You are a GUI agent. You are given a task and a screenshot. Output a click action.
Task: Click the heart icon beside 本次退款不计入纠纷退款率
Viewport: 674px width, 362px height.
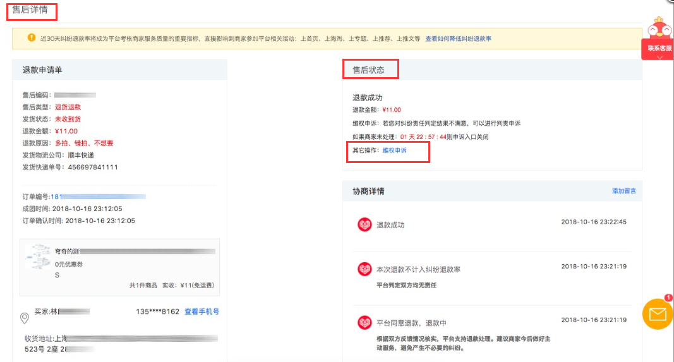(364, 269)
